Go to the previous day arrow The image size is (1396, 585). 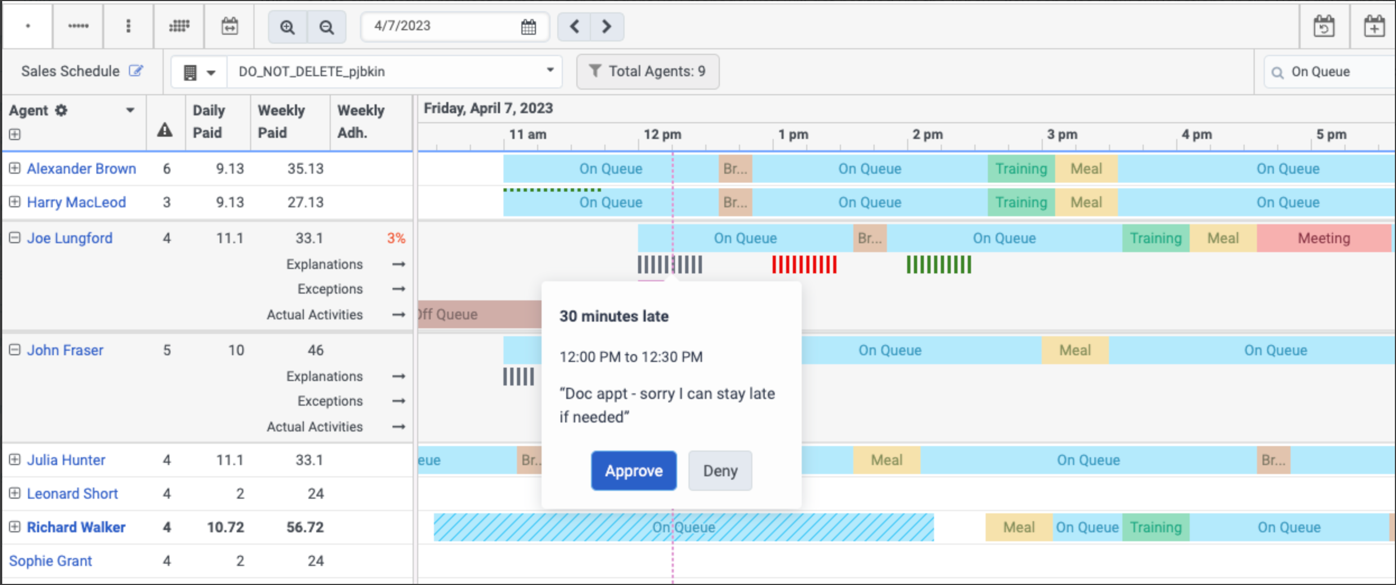574,26
